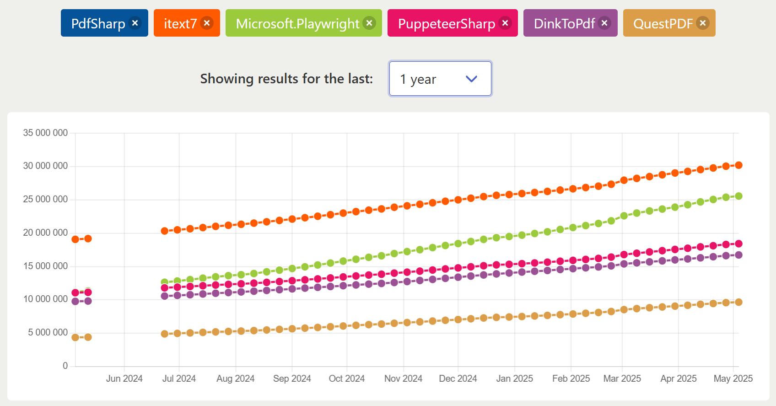Screen dimensions: 776x406
Task: Click the last QuestPDF tan data point
Action: [x=738, y=302]
